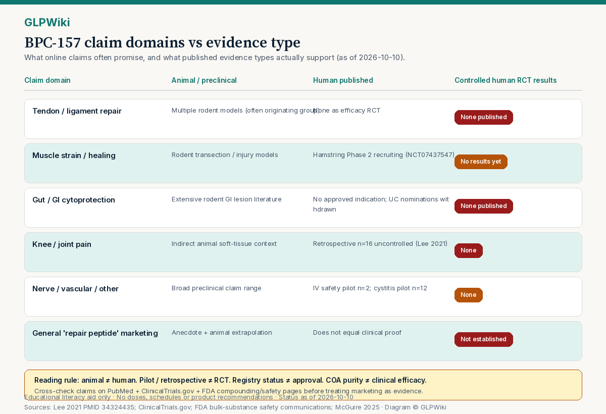The height and width of the screenshot is (414, 606).
Task: Select the 'Gut / GI cytoprotection' row title
Action: tap(74, 200)
